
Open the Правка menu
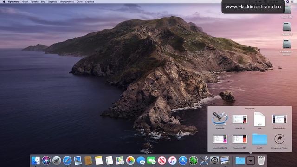[x=34, y=2]
